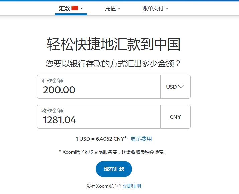Open the 充值 menu tab
The width and height of the screenshot is (239, 194).
(x=110, y=9)
